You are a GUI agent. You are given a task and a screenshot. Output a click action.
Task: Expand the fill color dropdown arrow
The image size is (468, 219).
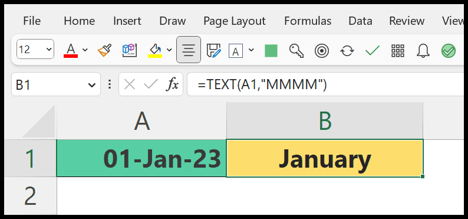(169, 50)
